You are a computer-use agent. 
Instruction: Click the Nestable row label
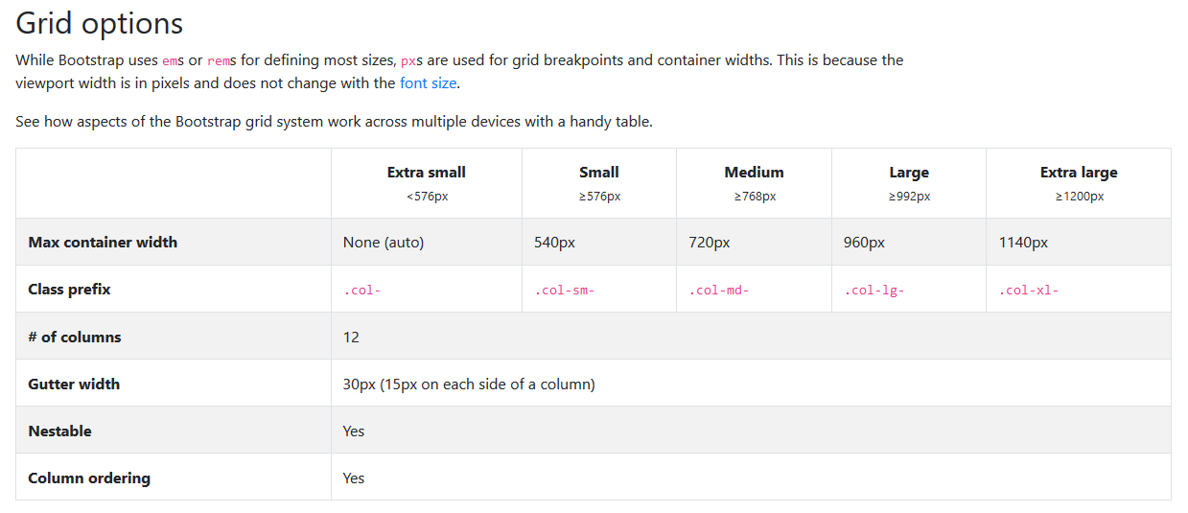(59, 431)
